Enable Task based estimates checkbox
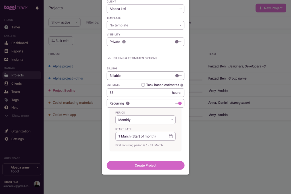This screenshot has width=291, height=194. click(x=143, y=85)
